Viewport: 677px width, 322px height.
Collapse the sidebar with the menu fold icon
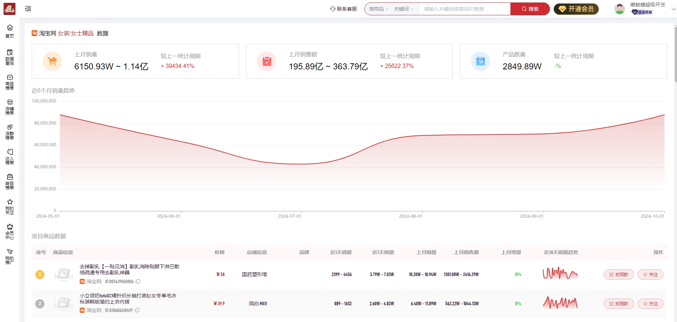click(28, 9)
